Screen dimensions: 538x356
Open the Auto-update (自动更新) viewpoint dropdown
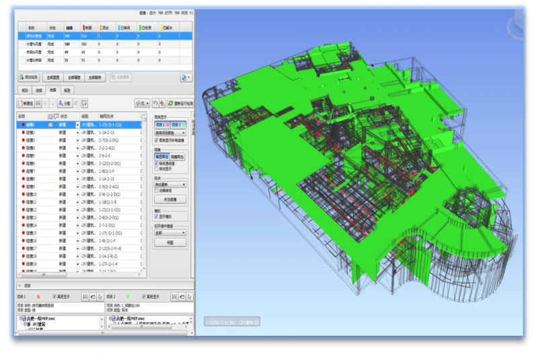[169, 184]
